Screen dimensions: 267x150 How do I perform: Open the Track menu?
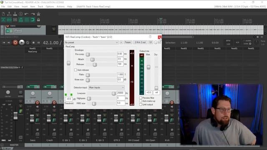40,7
